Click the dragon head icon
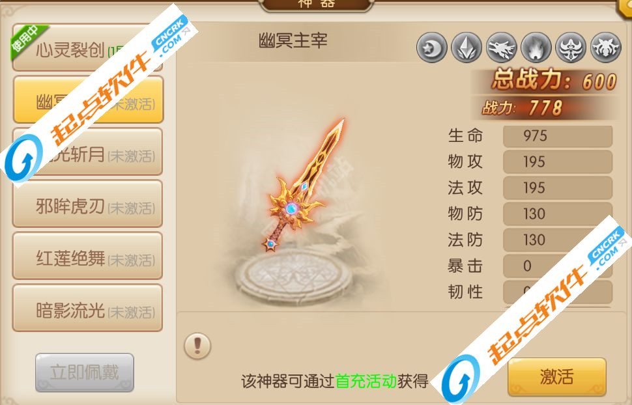The image size is (632, 405). pyautogui.click(x=502, y=48)
